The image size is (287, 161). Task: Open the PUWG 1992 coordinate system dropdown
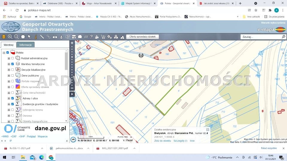pyautogui.click(x=125, y=137)
